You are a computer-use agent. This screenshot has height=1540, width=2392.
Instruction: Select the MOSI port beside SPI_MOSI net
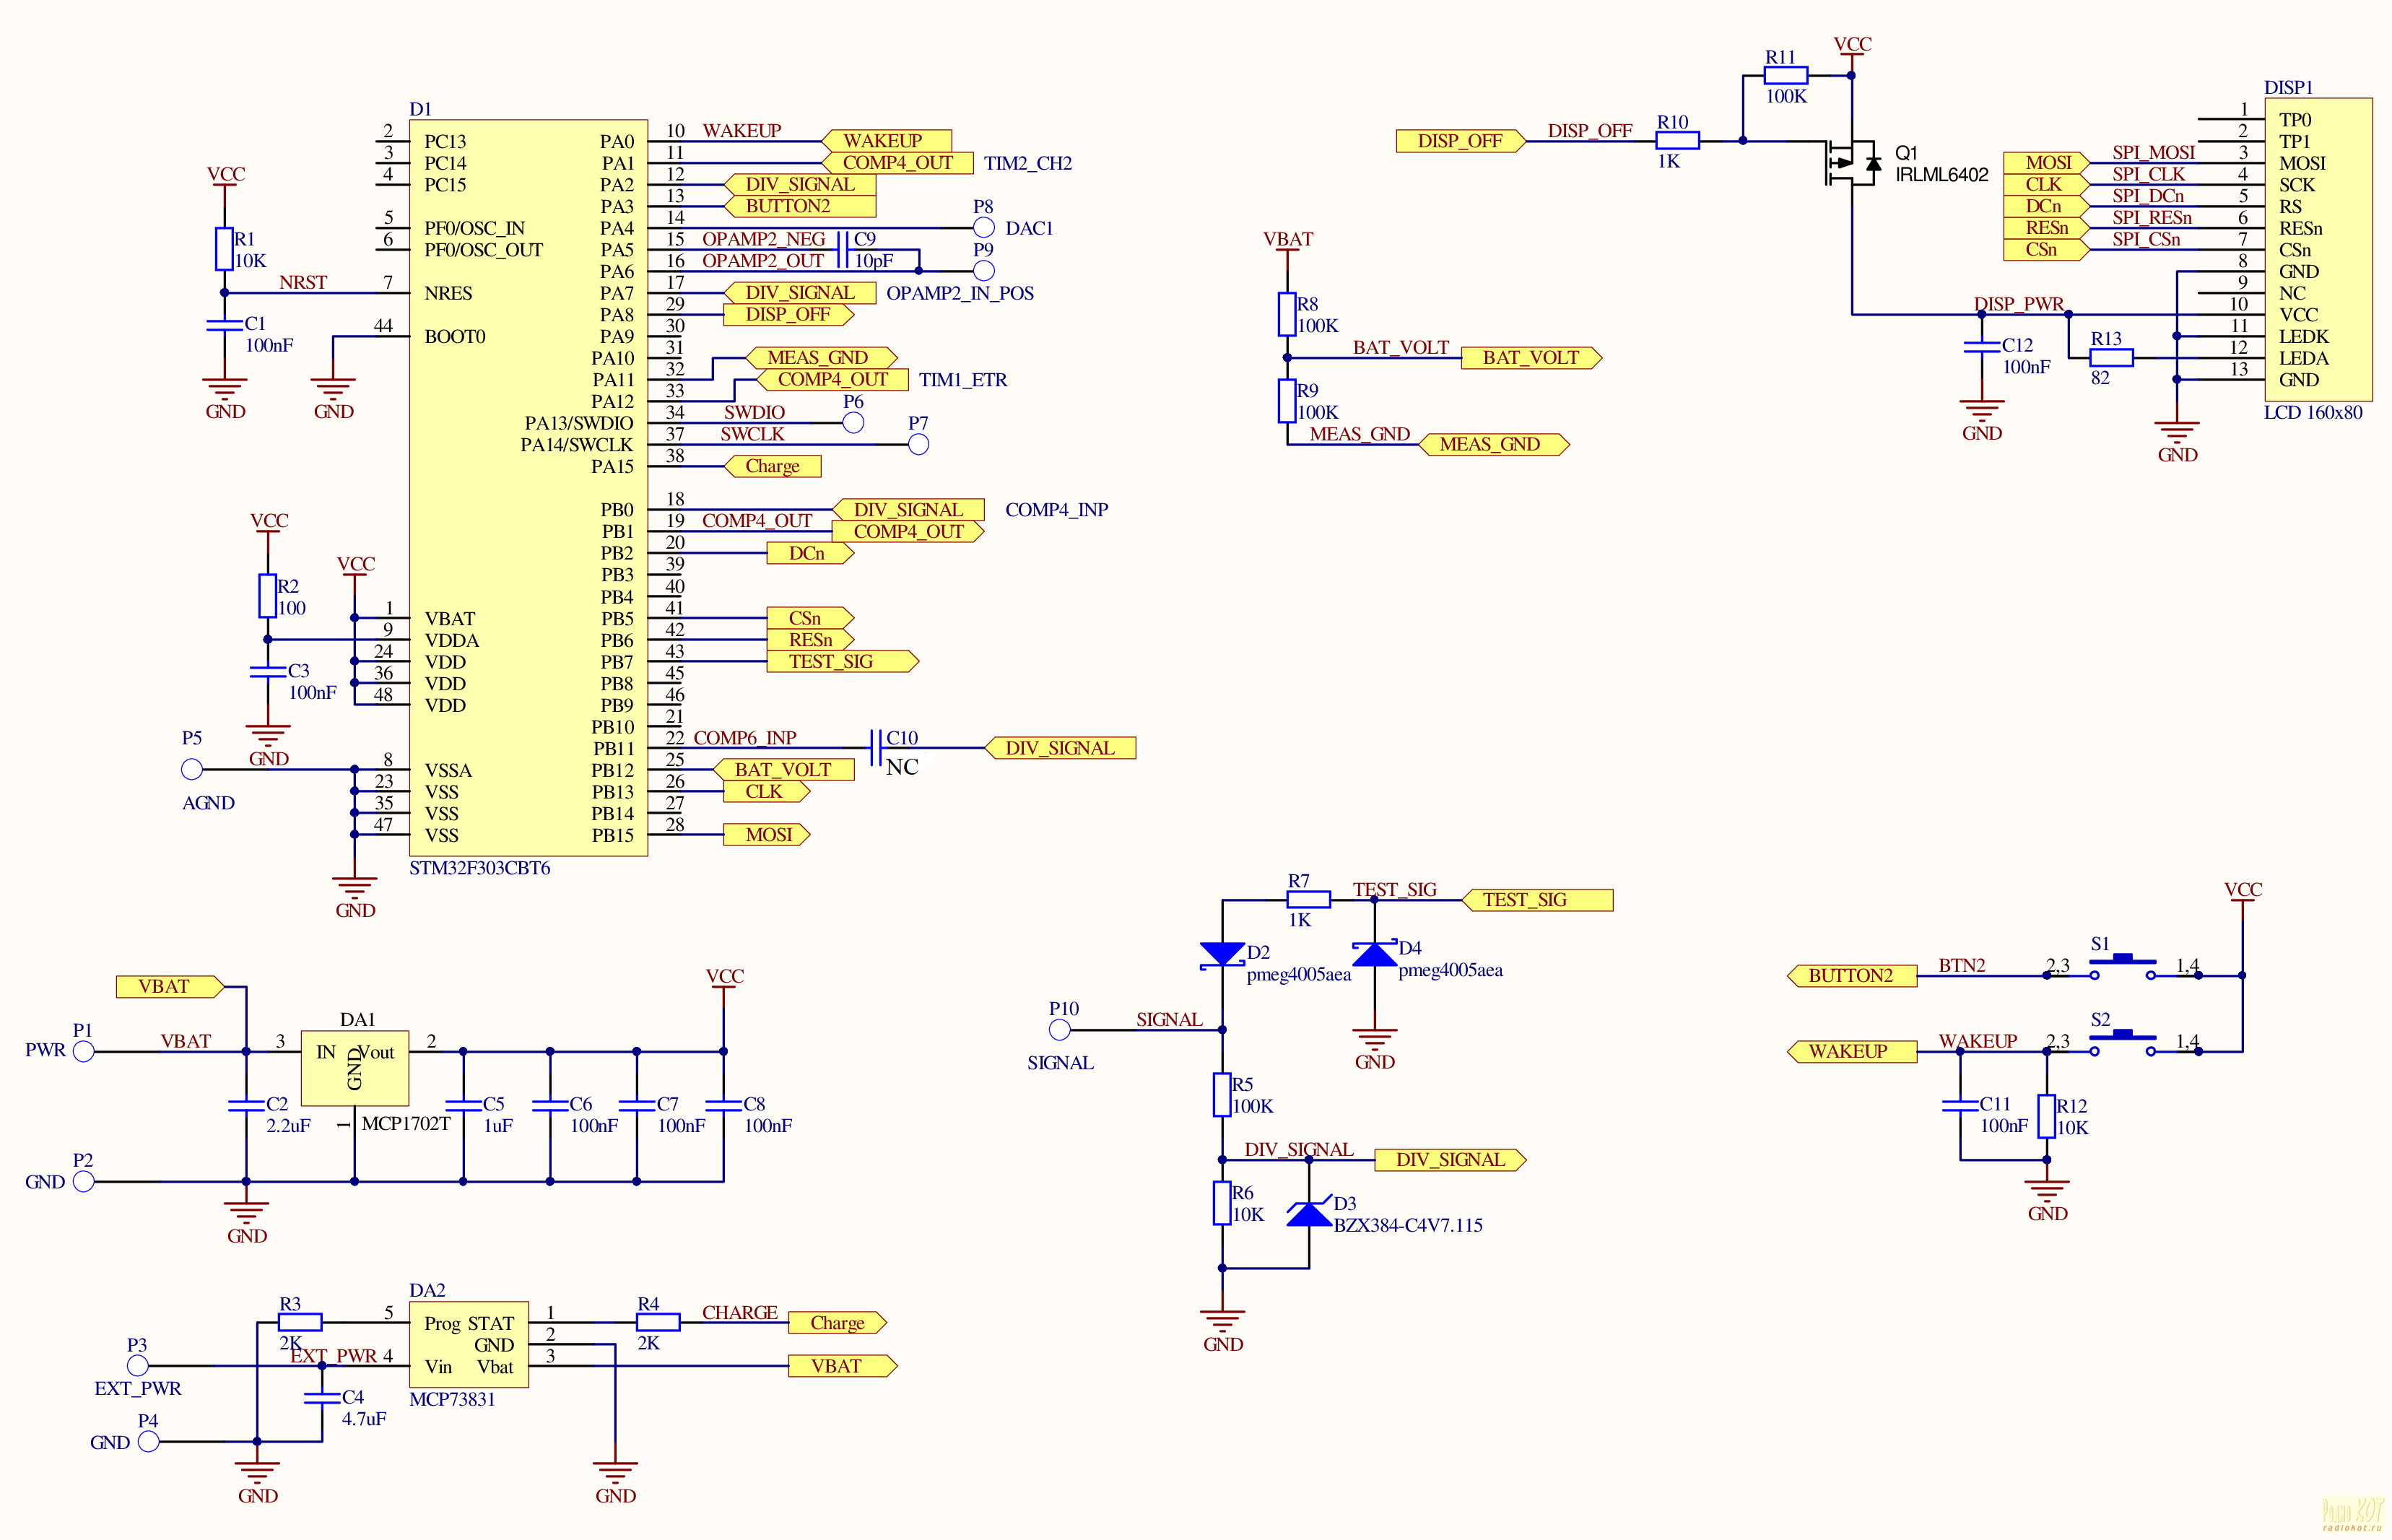[x=2046, y=163]
